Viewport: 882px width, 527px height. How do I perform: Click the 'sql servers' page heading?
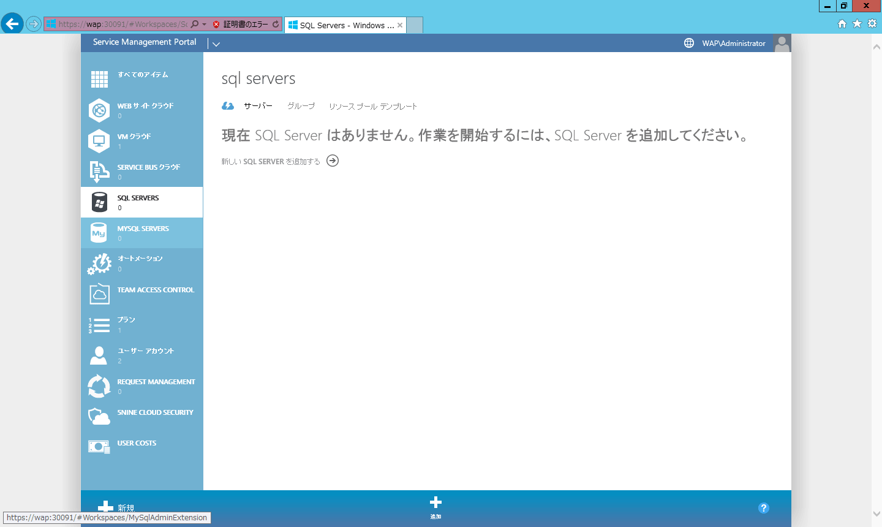tap(258, 78)
